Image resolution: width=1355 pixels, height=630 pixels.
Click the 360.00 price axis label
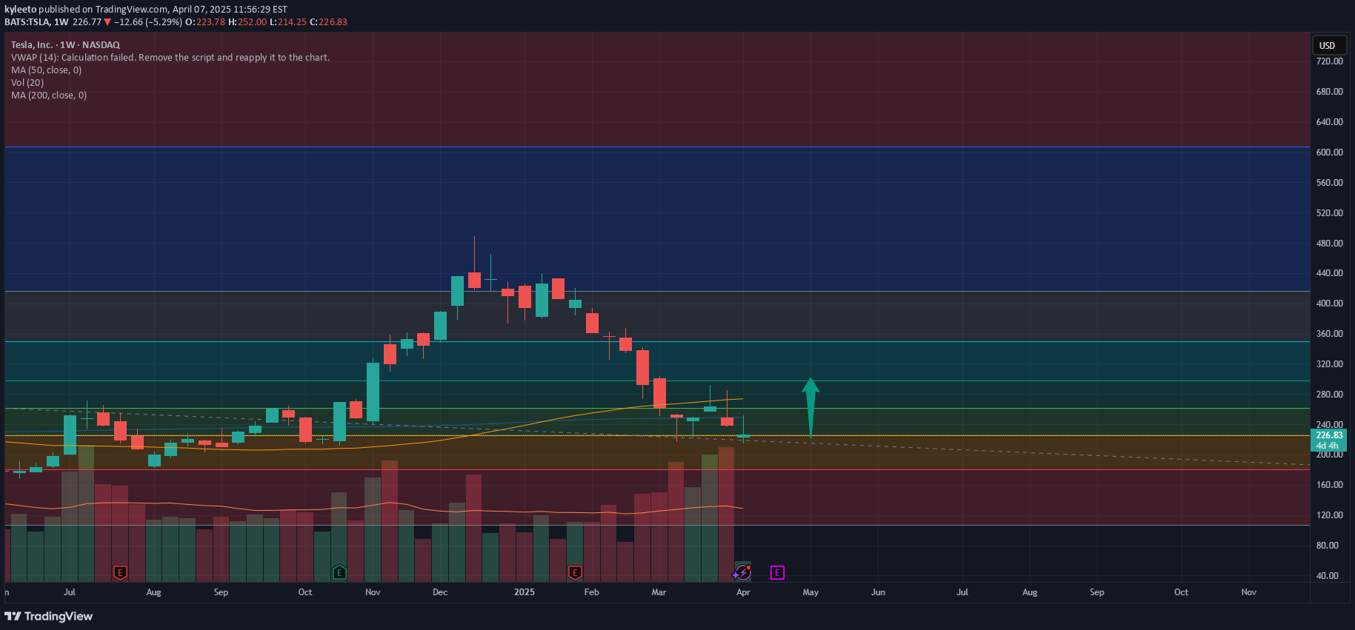pyautogui.click(x=1329, y=334)
